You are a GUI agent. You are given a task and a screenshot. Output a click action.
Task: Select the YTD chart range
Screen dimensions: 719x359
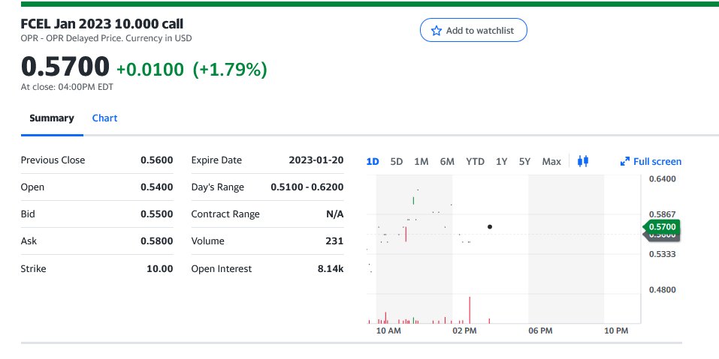coord(475,161)
